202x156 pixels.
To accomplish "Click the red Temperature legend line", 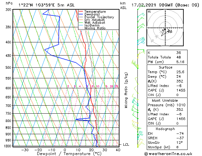I will [81, 12].
